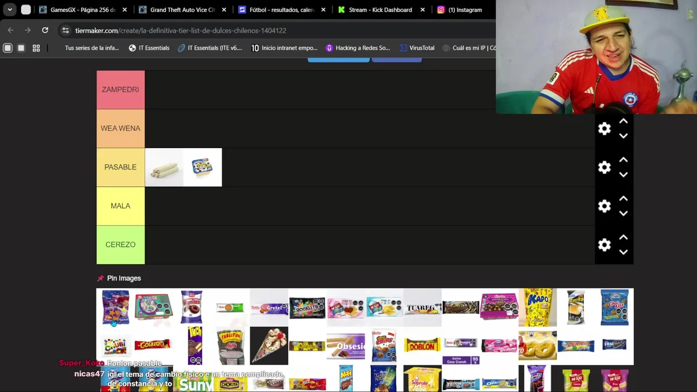Image resolution: width=697 pixels, height=392 pixels.
Task: Open the first IT Essentials bookmark
Action: coord(149,48)
